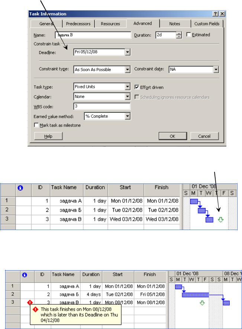This screenshot has width=242, height=329.
Task: Select 'Wed 03/12/08' Start cell in middle table
Action: pos(126,219)
